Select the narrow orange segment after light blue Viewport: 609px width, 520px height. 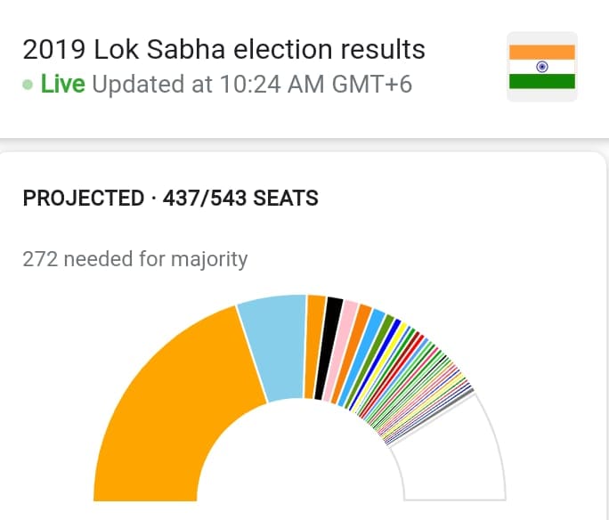coord(315,346)
